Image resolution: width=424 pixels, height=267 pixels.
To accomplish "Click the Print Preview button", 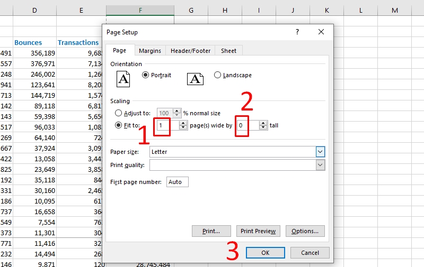I will (258, 231).
